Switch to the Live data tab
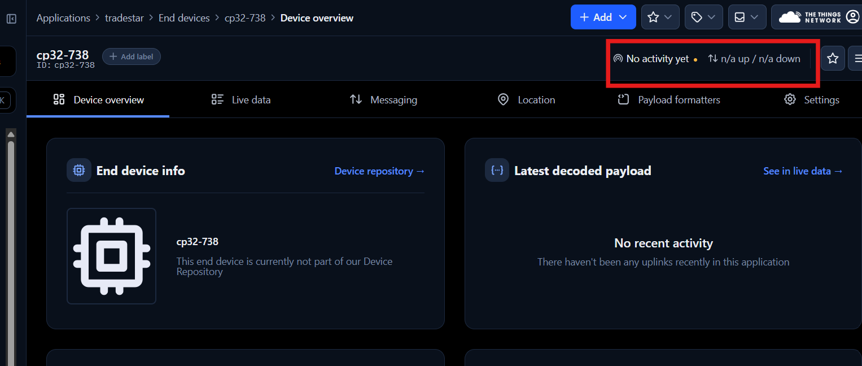This screenshot has width=862, height=366. click(241, 100)
